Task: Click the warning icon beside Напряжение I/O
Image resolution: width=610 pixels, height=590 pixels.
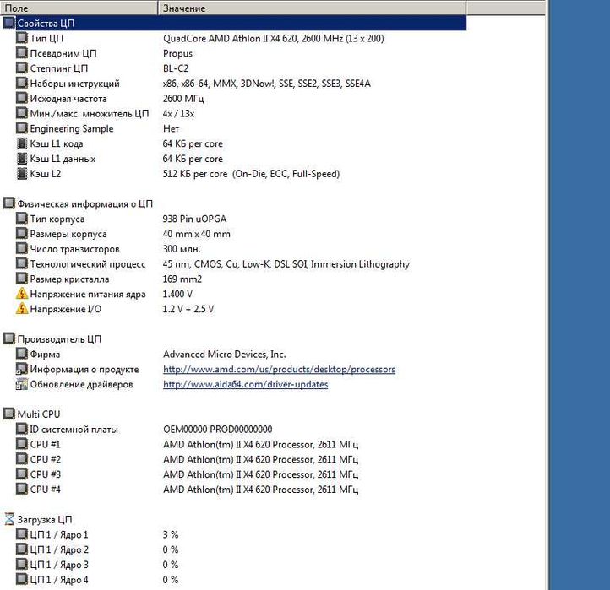Action: [x=22, y=309]
